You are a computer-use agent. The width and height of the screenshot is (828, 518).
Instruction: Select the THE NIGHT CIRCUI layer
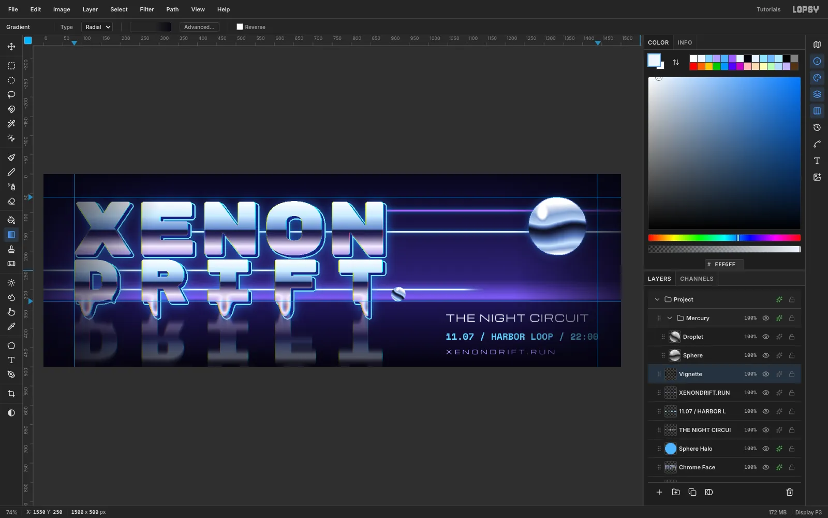coord(724,430)
